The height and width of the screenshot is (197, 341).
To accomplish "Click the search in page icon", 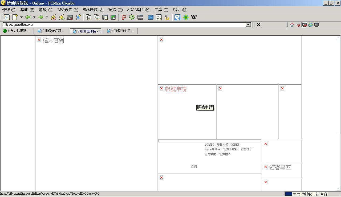I will click(x=113, y=17).
